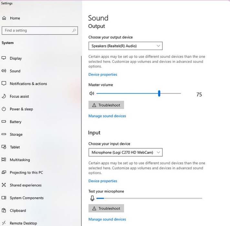230x226 pixels.
Task: Click the Master volume label
Action: coord(101,85)
